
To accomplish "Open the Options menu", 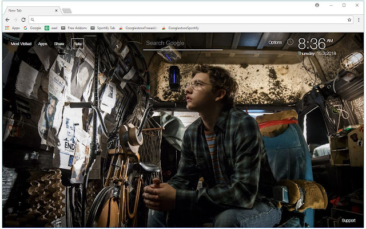I will tap(275, 42).
